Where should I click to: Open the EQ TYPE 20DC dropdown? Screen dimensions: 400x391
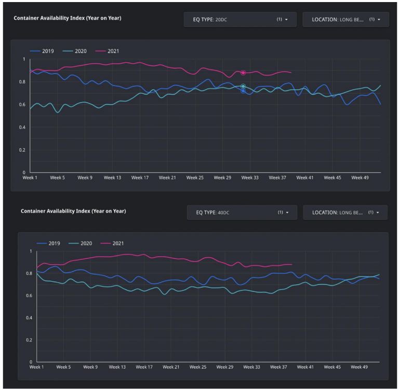(239, 19)
